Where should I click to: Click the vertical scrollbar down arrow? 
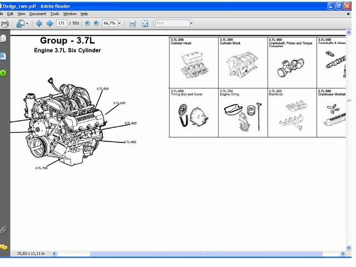click(x=349, y=248)
